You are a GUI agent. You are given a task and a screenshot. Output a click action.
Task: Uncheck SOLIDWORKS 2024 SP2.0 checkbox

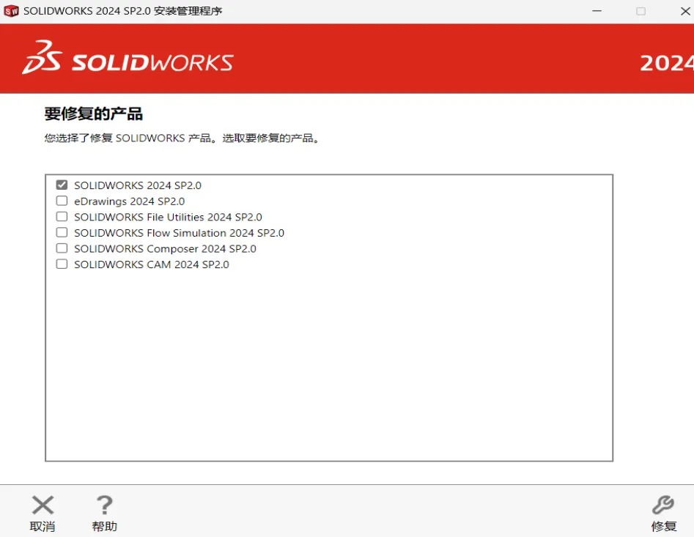[62, 185]
